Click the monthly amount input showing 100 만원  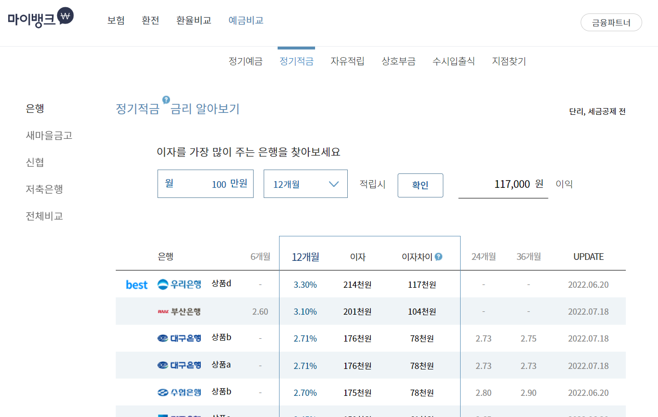[x=206, y=184]
